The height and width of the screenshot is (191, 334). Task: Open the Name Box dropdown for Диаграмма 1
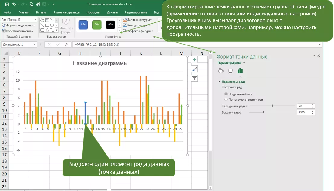point(35,44)
